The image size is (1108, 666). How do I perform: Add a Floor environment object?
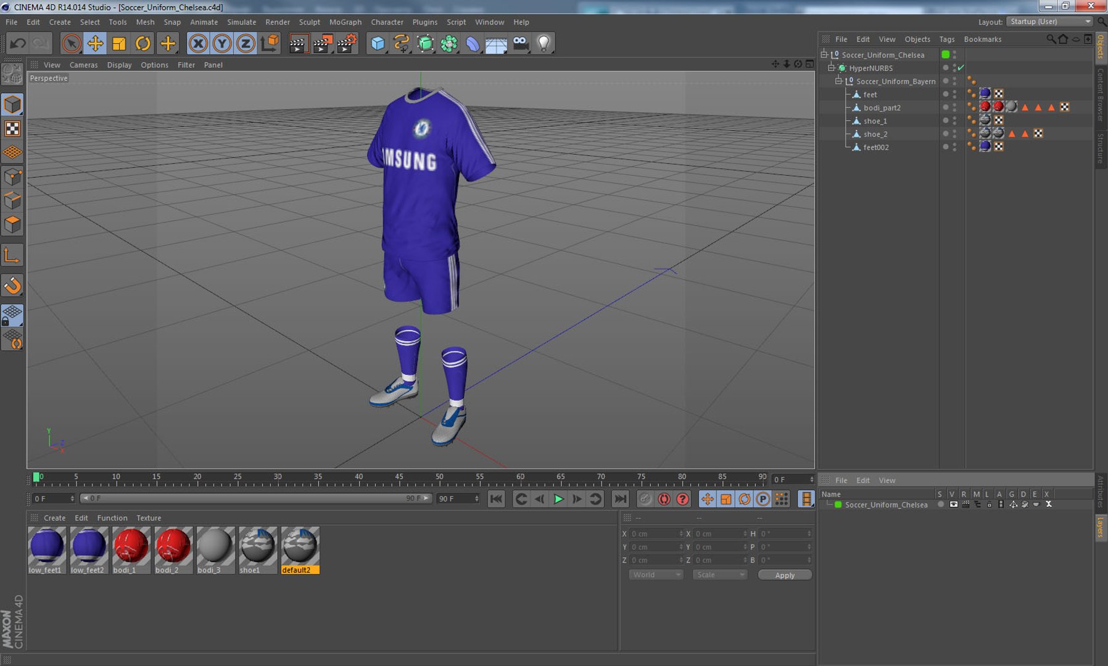[496, 43]
